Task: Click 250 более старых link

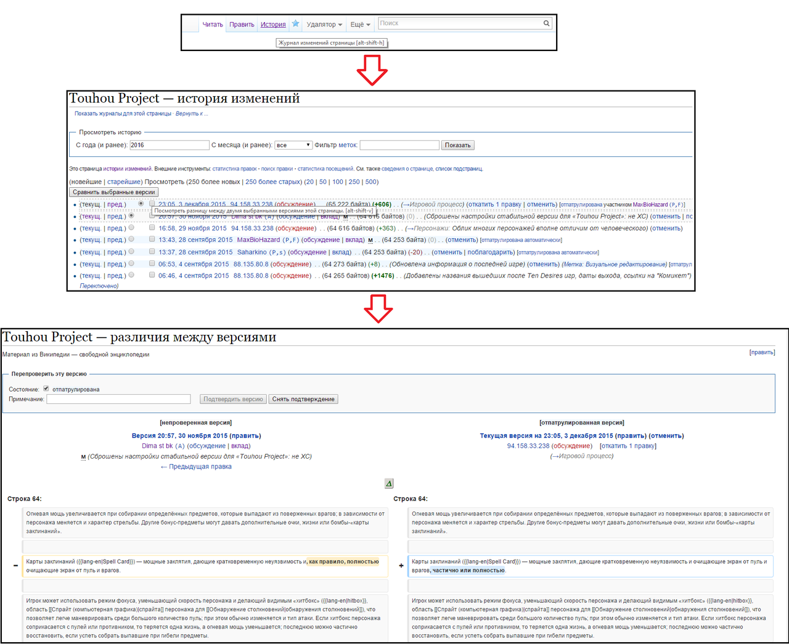Action: 274,182
